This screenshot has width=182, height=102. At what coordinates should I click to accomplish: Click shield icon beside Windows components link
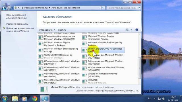(4, 28)
